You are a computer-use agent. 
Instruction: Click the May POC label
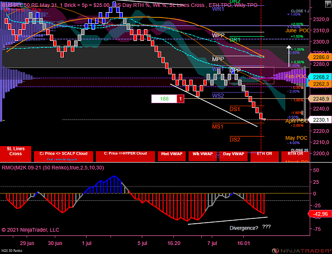click(x=296, y=138)
